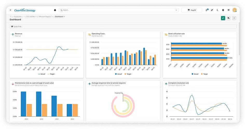
Task: Click the 2020 blue bar in Maintenance cost chart
Action: (x=23, y=104)
